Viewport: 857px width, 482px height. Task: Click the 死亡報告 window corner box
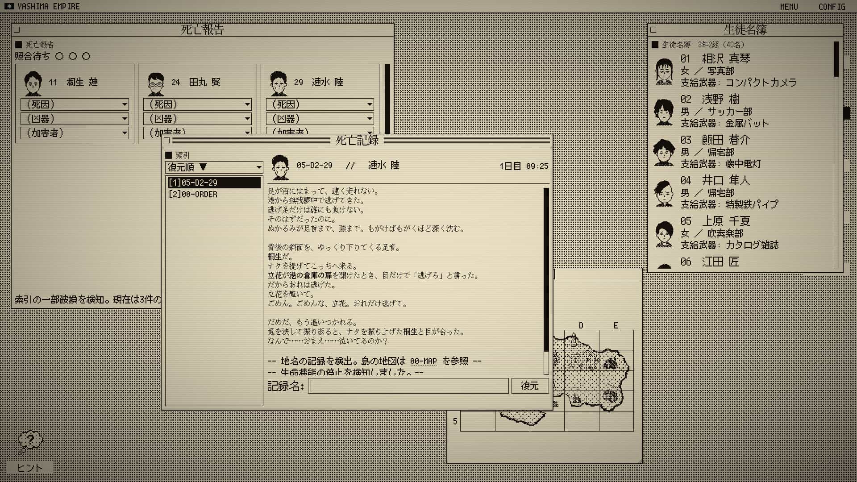(17, 30)
